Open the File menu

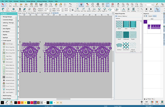[3, 1]
